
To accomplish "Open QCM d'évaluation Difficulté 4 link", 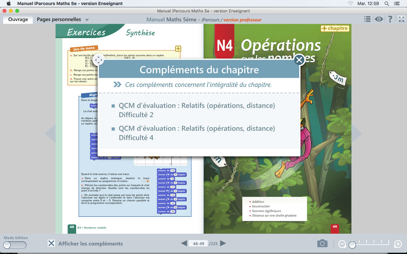I will pos(197,133).
